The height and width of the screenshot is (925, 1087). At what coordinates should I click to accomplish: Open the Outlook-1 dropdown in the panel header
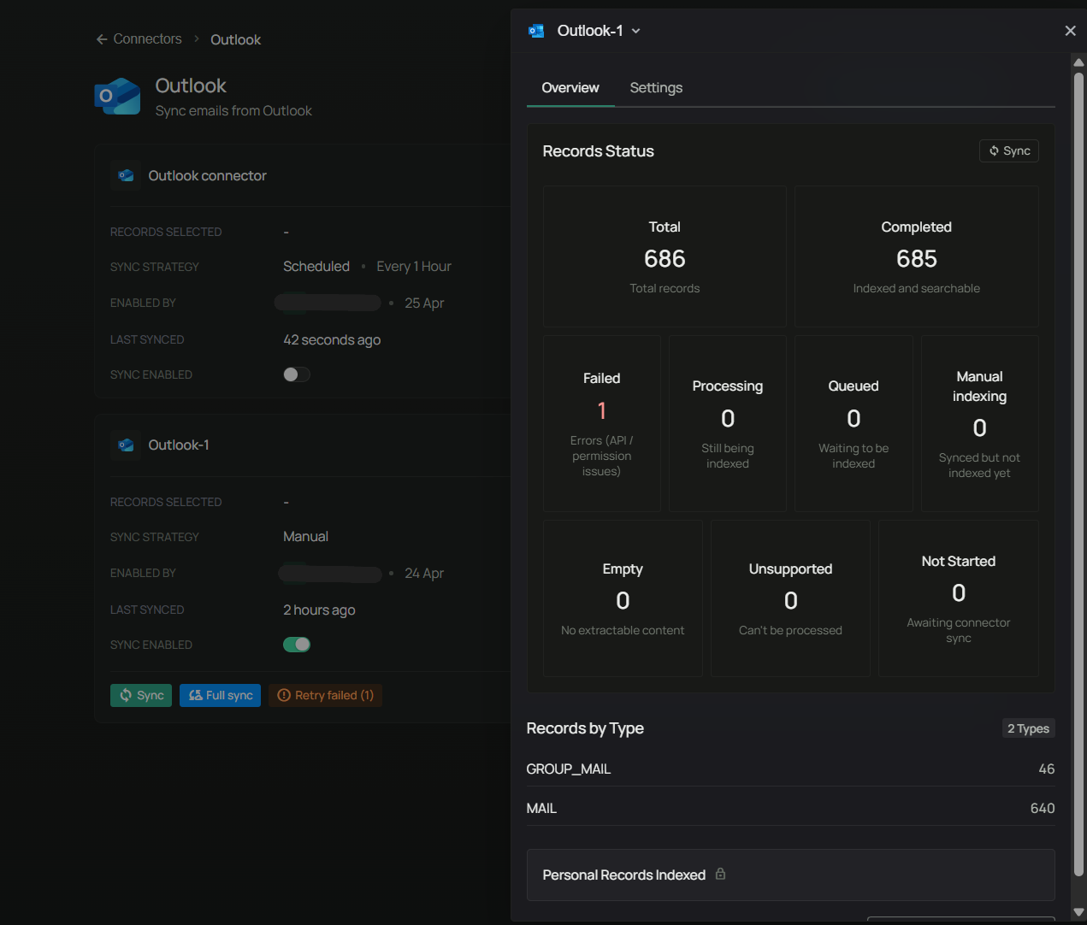[636, 31]
